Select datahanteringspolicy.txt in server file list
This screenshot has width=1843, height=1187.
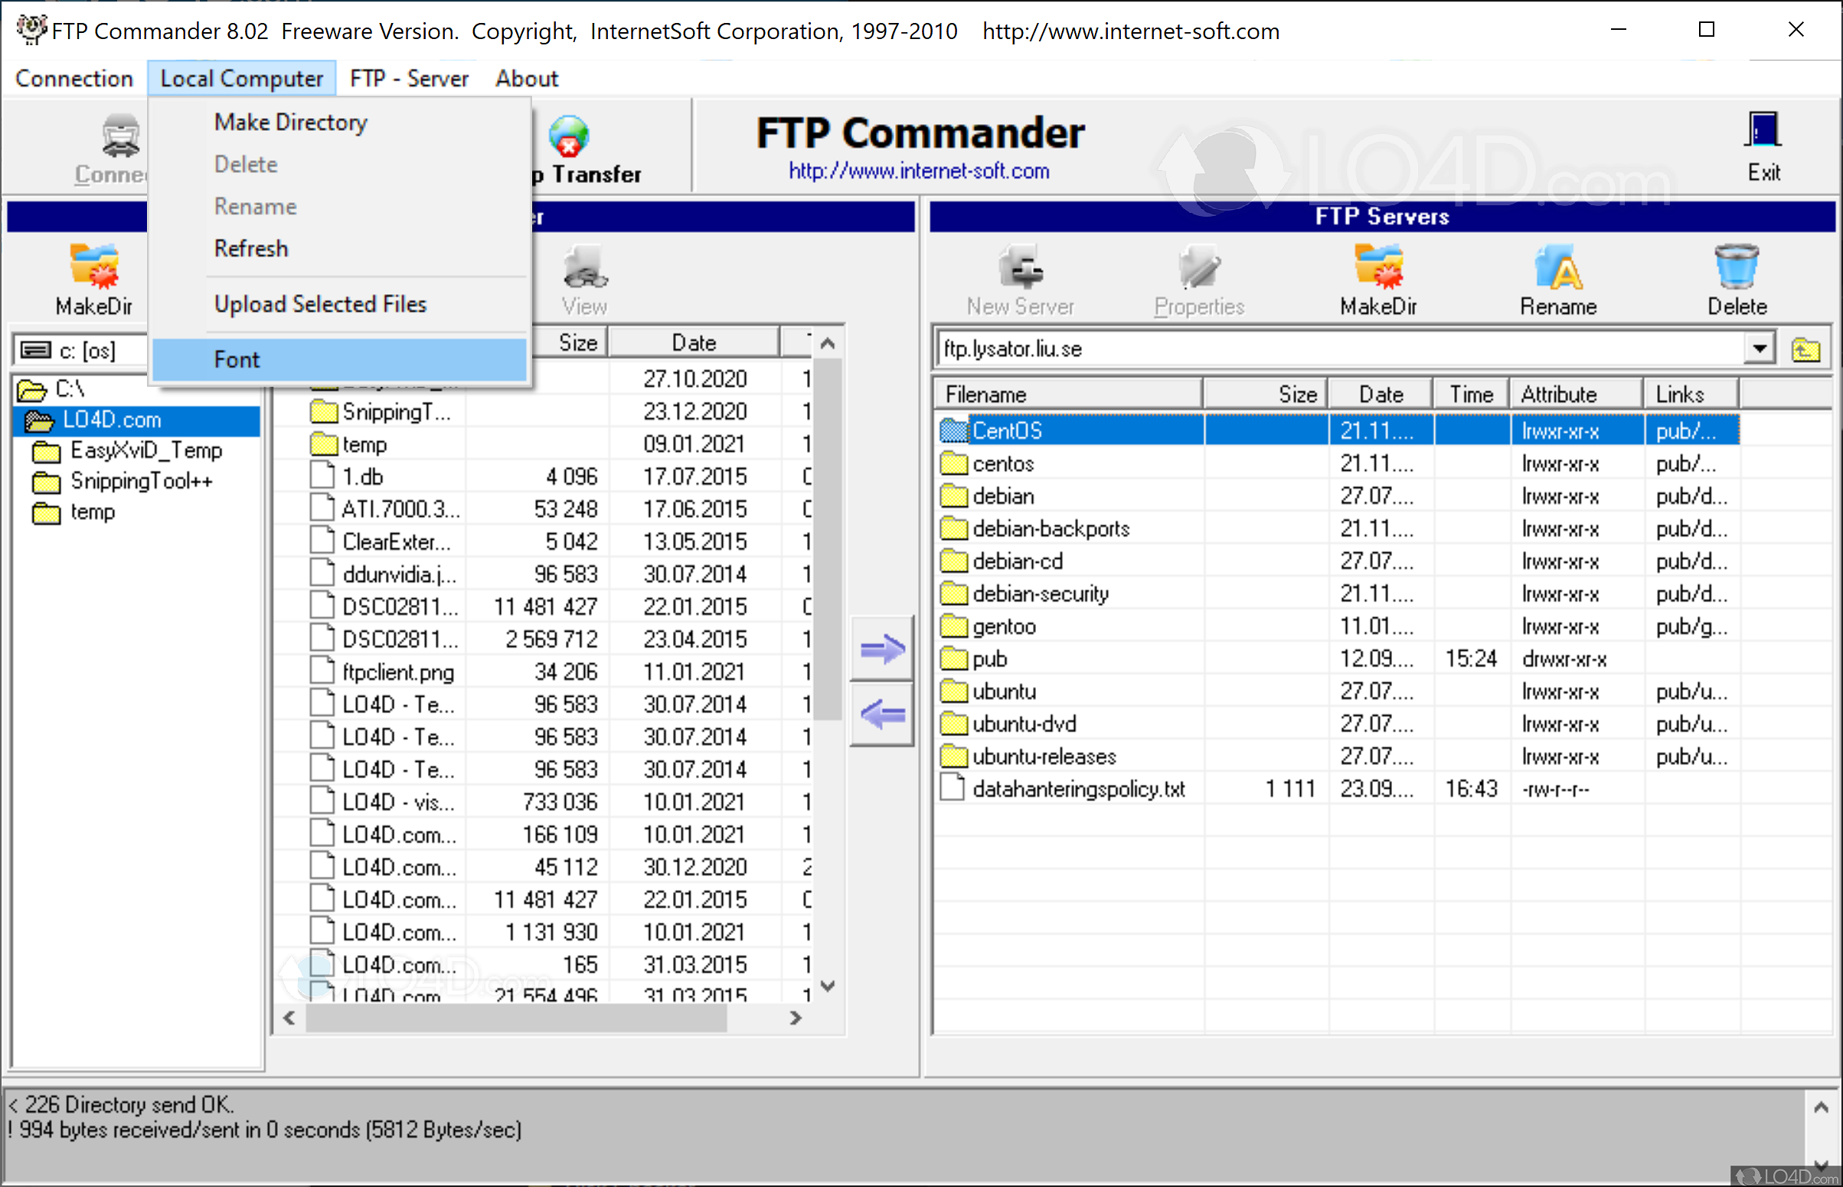1078,790
